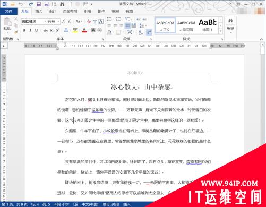266x207 pixels.
Task: Click the Undo arrow in quick access toolbar
Action: pos(21,4)
